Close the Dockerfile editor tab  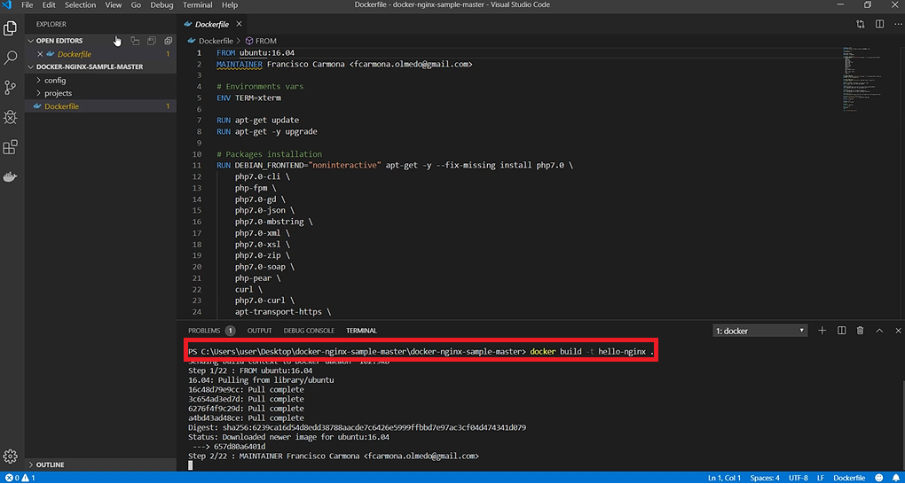point(239,24)
